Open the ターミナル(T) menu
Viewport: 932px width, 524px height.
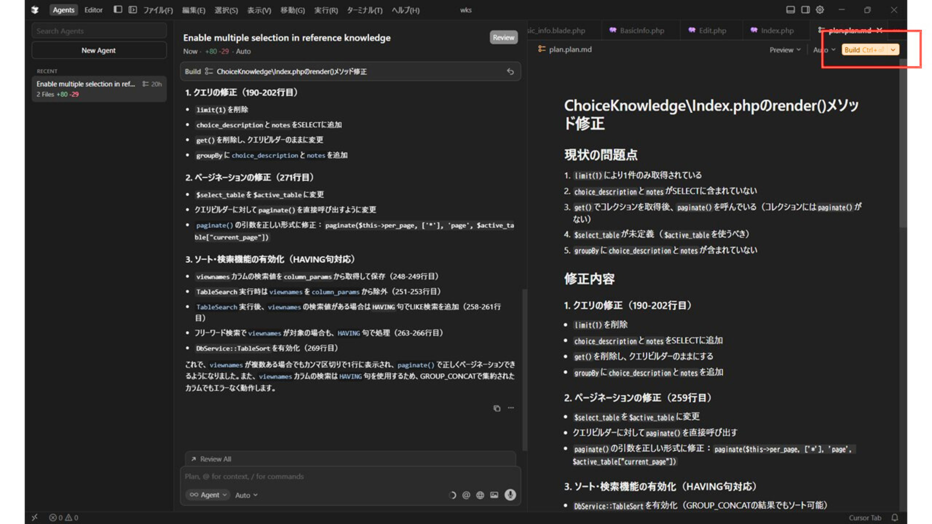(364, 10)
